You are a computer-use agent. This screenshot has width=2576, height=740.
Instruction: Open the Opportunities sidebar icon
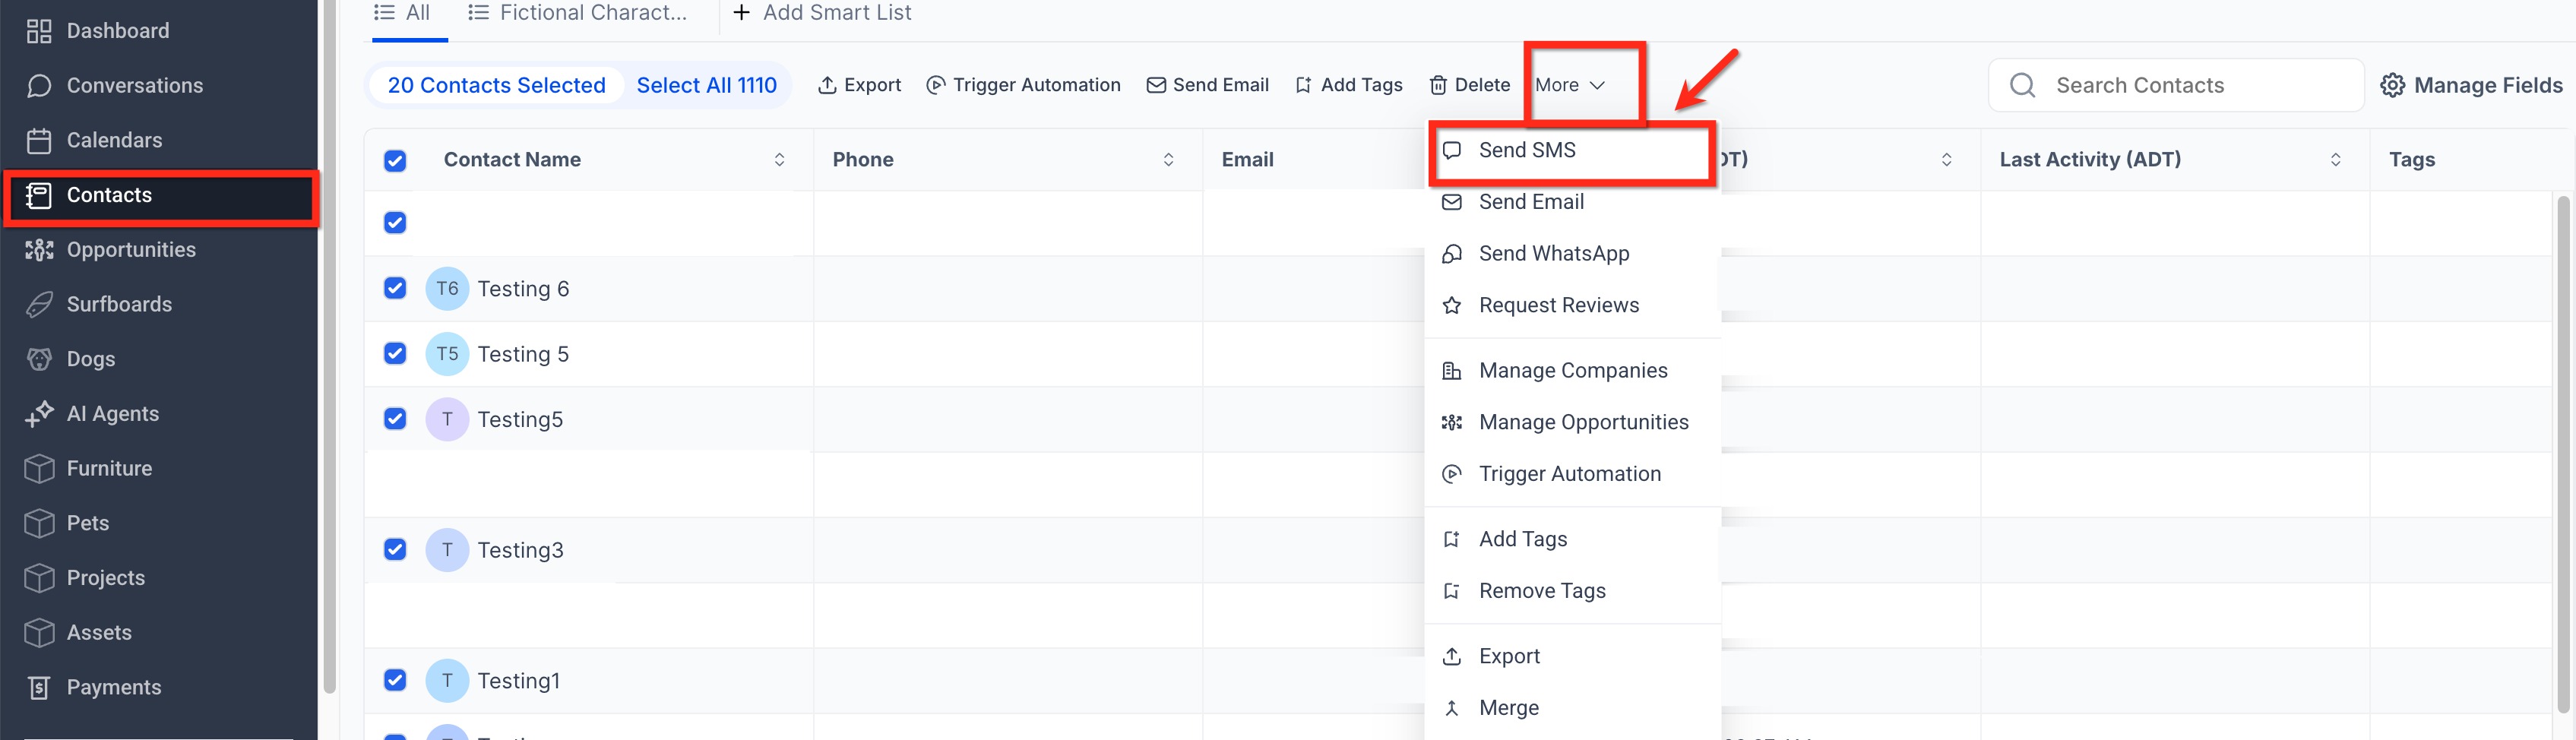coord(39,250)
